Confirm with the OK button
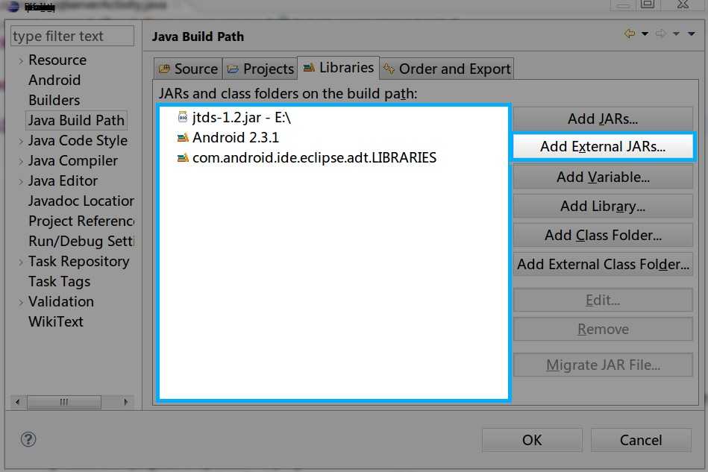The image size is (708, 472). coord(532,440)
